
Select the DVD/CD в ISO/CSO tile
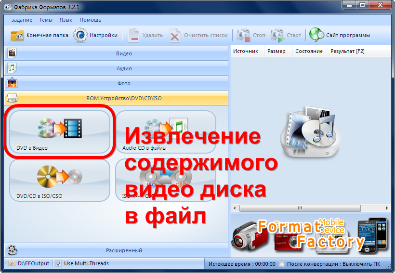click(60, 180)
